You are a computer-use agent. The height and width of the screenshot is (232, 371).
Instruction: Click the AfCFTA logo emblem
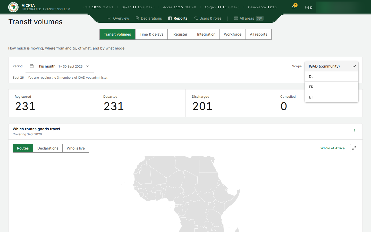tap(13, 7)
